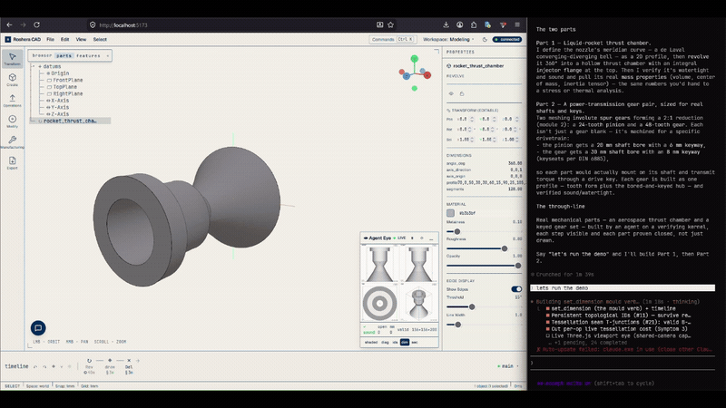Adjust the Opacity slider
Screen dimensions: 726x408
(484, 266)
